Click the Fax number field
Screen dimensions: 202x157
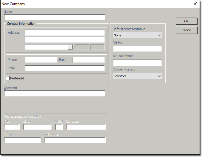(89, 60)
